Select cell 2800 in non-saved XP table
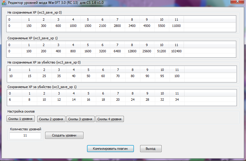This screenshot has width=246, height=161. point(117,26)
